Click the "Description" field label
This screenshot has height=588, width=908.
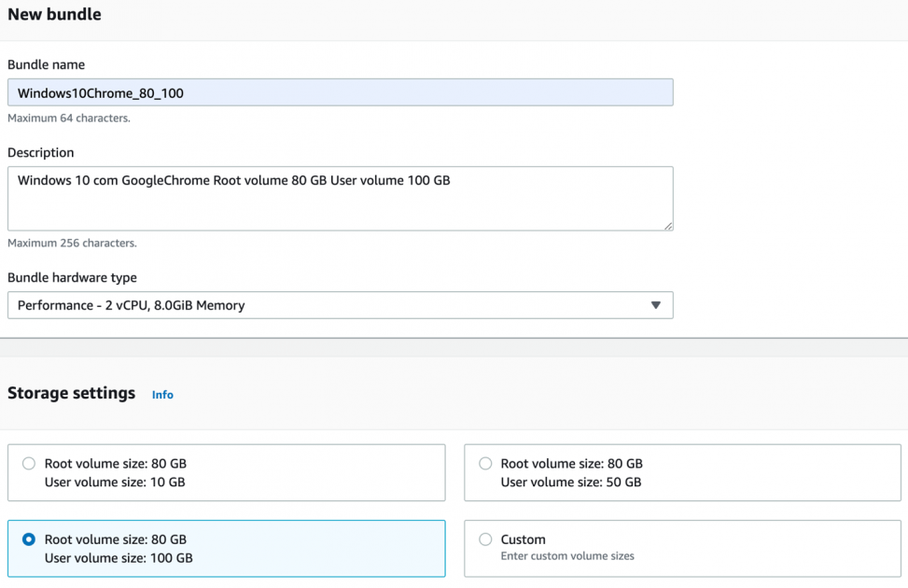pyautogui.click(x=41, y=152)
